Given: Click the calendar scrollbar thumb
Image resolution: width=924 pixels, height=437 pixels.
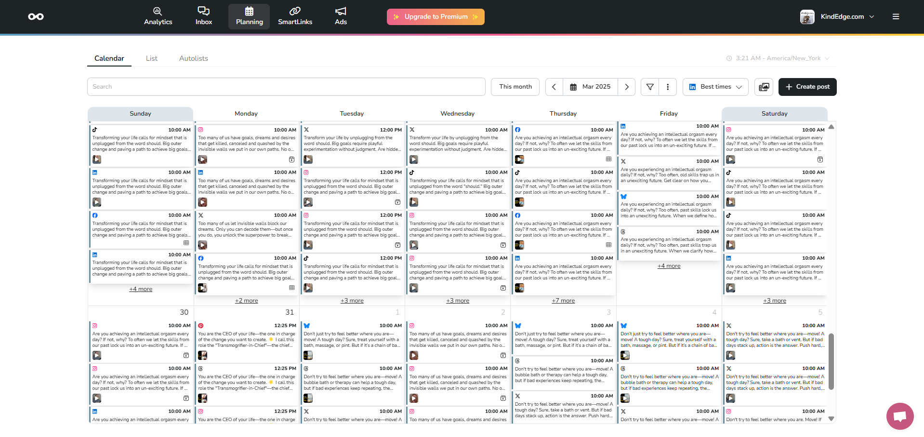Looking at the screenshot, I should [x=831, y=361].
